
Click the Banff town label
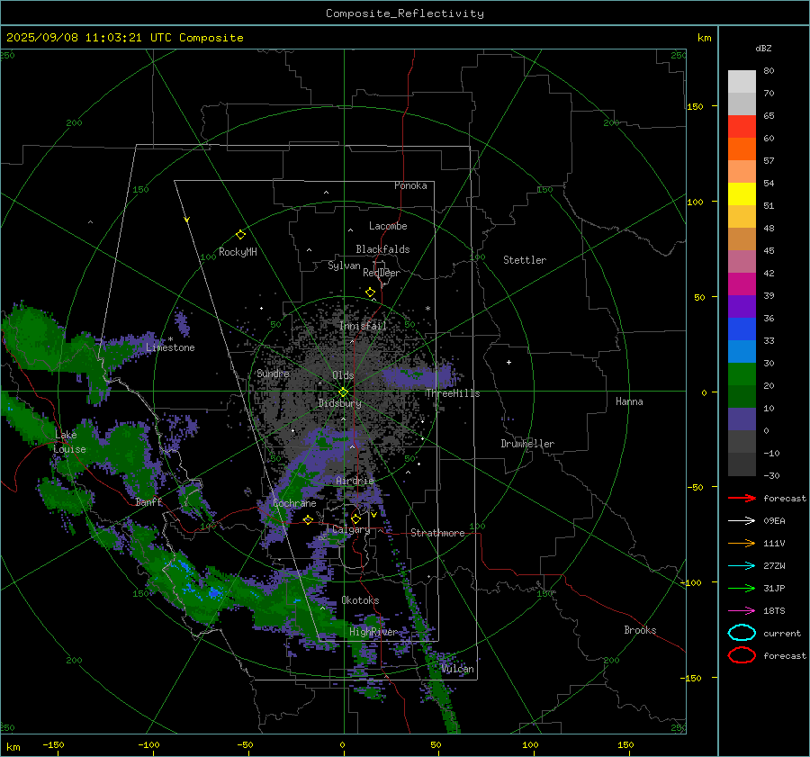pyautogui.click(x=148, y=502)
